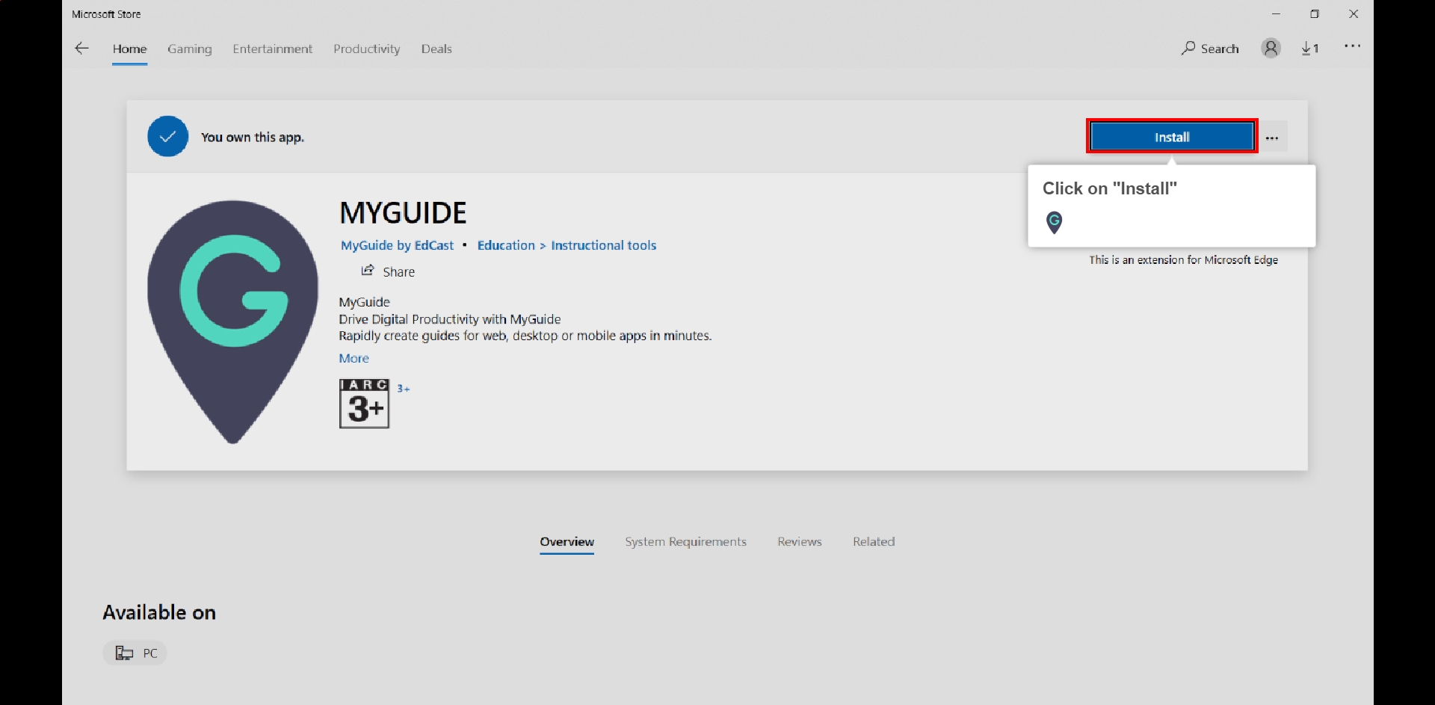This screenshot has height=705, width=1435.
Task: Open downloads and updates indicator
Action: coord(1310,49)
